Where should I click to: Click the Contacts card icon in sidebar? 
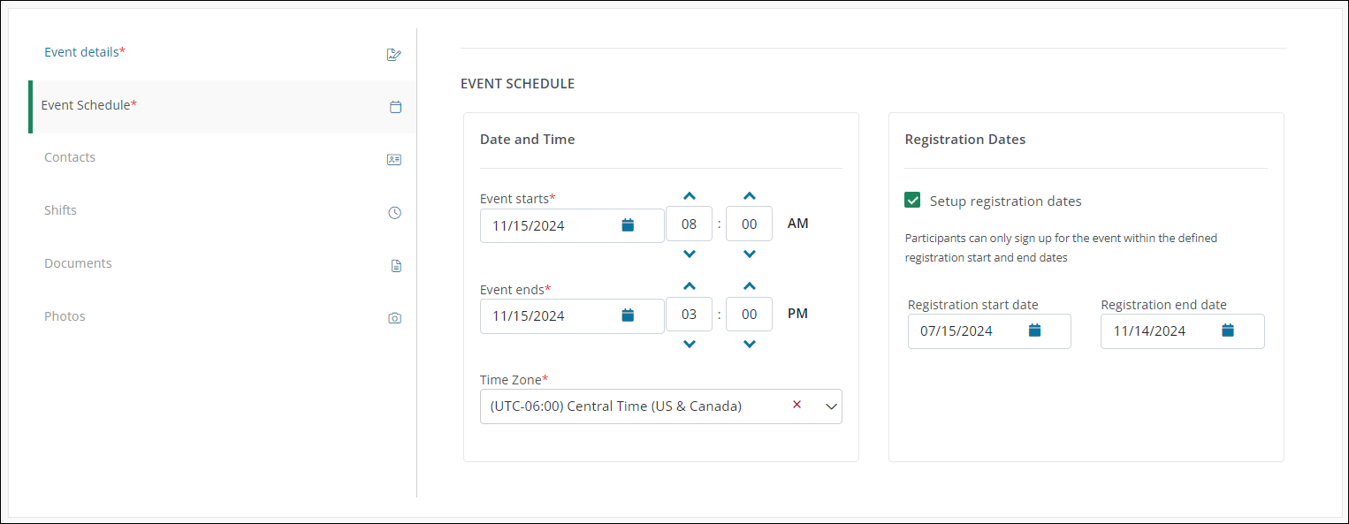tap(394, 160)
